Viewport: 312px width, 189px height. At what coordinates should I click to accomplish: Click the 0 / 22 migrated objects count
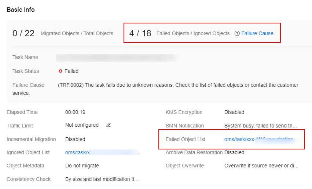click(x=23, y=33)
